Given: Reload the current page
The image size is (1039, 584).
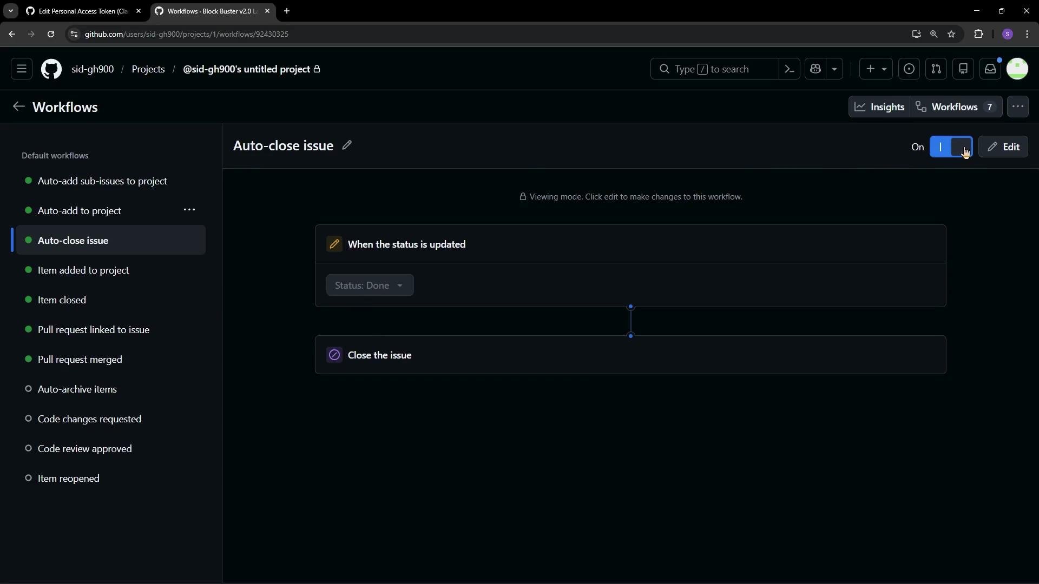Looking at the screenshot, I should (x=51, y=34).
